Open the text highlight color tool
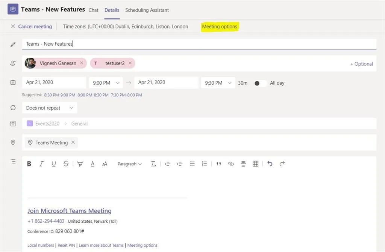The width and height of the screenshot is (385, 252). 80,164
